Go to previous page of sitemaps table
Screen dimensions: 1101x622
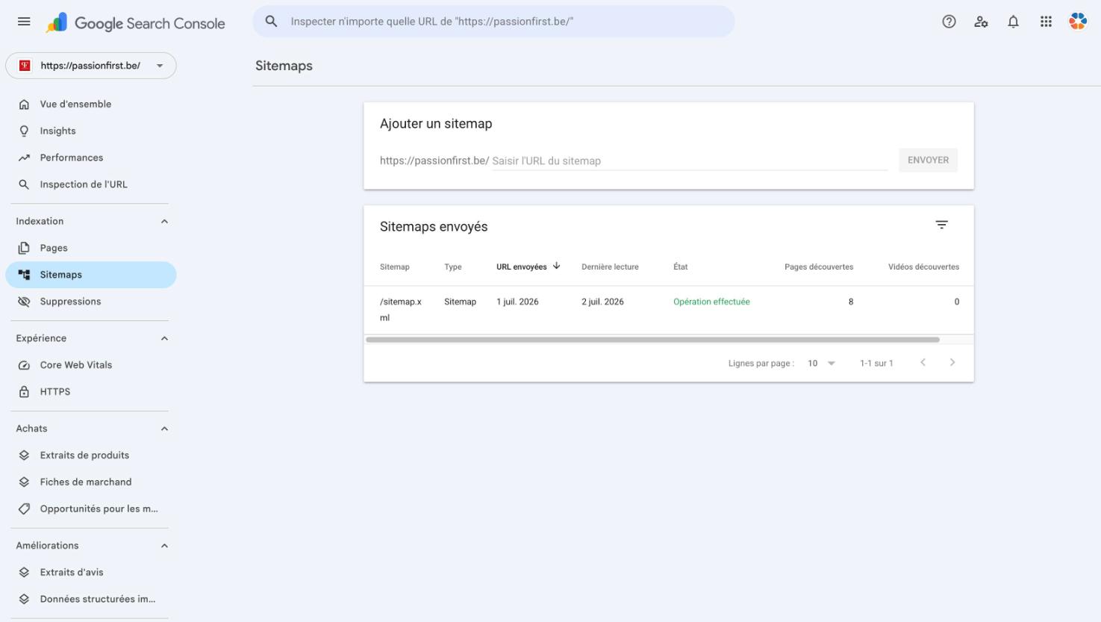point(923,363)
